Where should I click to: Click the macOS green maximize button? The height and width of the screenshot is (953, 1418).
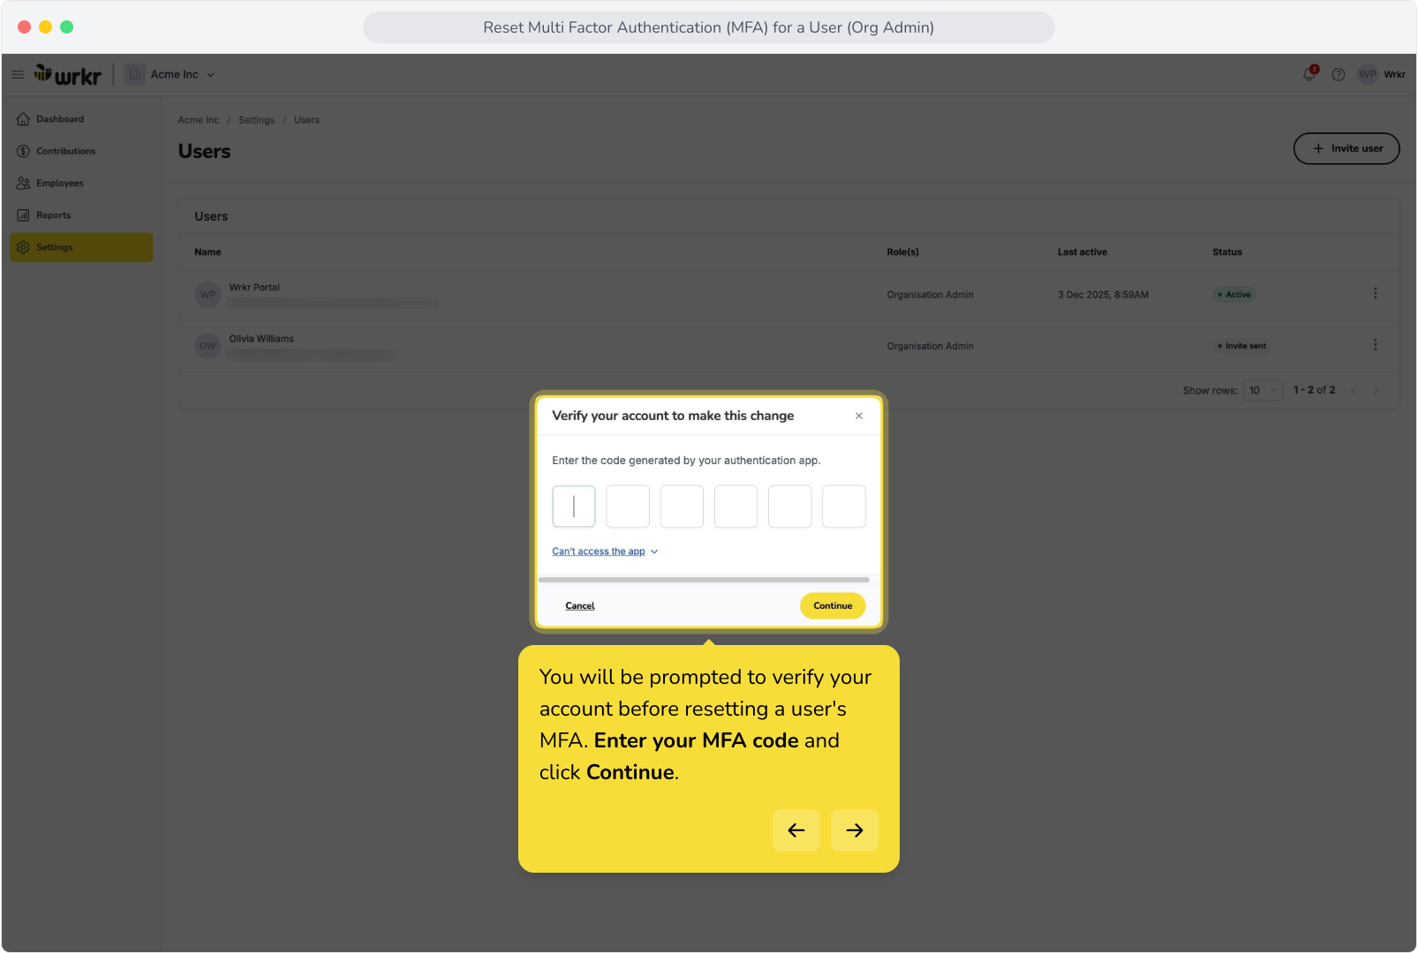coord(66,27)
